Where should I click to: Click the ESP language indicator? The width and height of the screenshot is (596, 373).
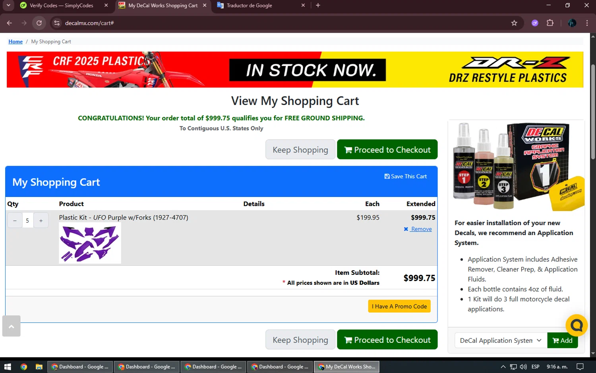536,367
